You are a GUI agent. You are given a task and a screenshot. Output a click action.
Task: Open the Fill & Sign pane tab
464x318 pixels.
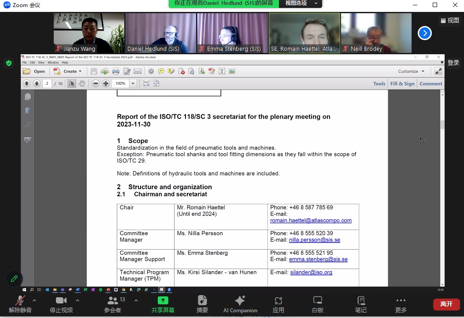pos(402,84)
